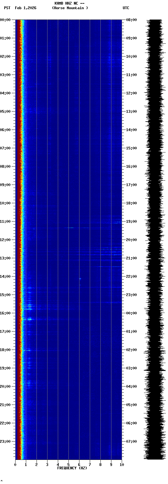
Task: Select the '(Horse Mountain )' station name
Action: pyautogui.click(x=70, y=8)
